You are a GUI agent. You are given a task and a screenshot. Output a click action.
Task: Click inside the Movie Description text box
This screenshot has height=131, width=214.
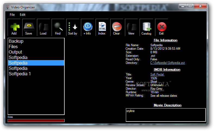click(166, 115)
